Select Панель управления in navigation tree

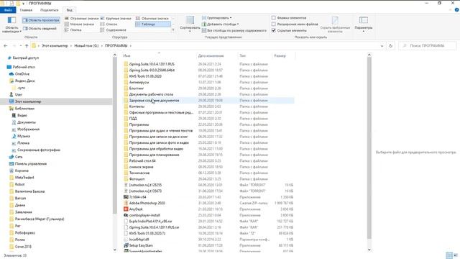point(30,163)
